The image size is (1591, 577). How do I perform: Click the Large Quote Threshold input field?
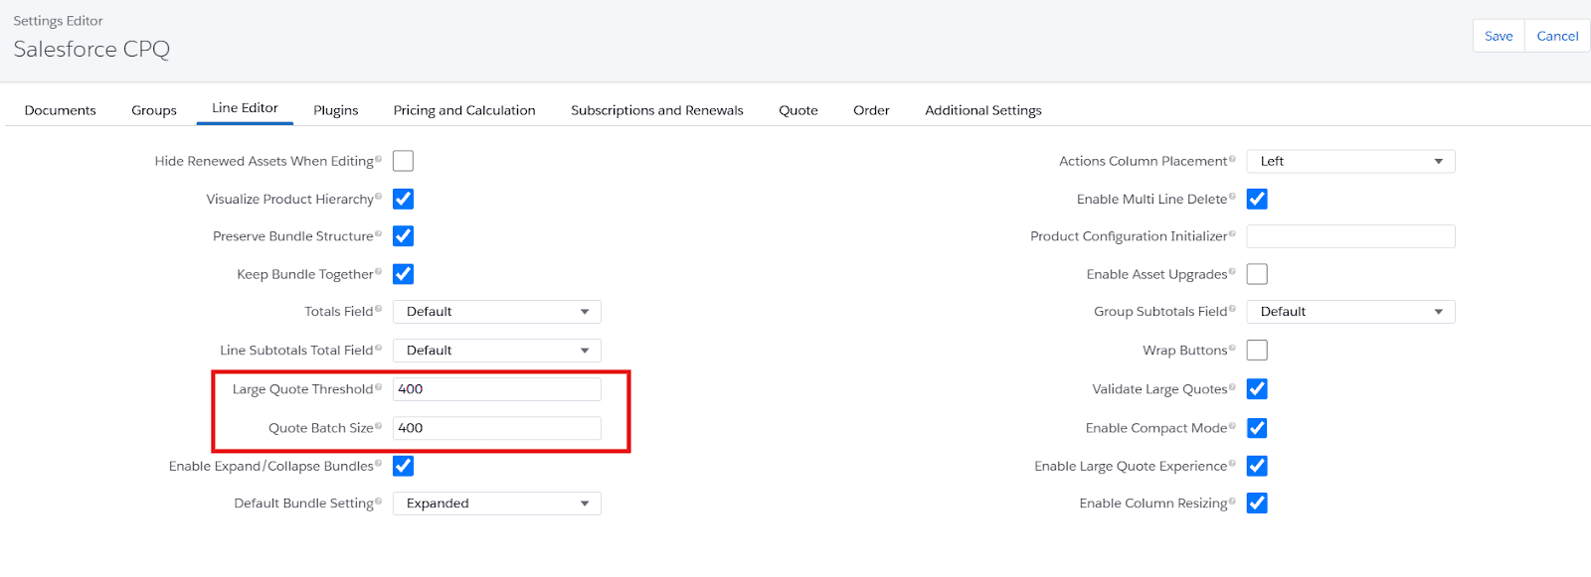pyautogui.click(x=497, y=389)
